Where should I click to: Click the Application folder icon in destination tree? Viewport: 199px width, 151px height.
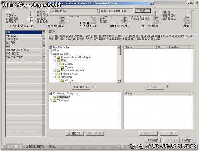(55, 97)
